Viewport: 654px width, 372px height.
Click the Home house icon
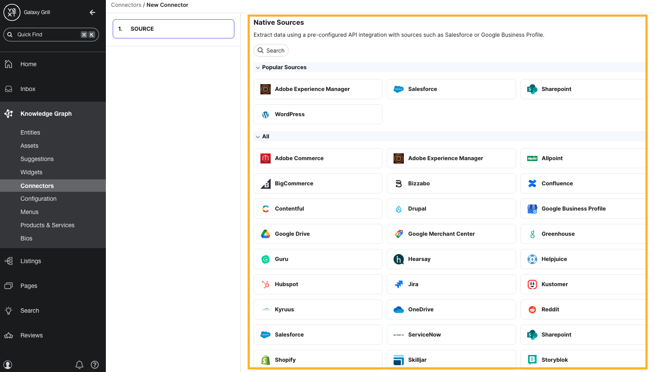click(9, 64)
